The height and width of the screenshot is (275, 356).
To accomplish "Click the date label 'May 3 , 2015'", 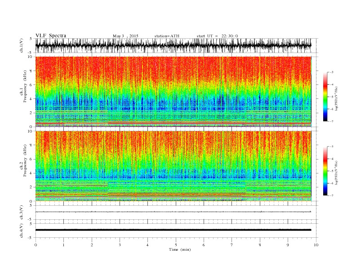I will [x=125, y=36].
